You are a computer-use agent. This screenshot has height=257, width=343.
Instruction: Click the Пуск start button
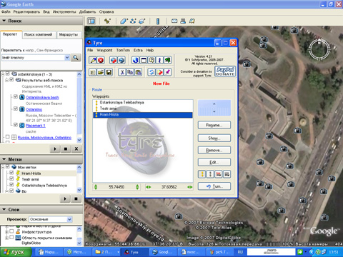click(x=16, y=252)
